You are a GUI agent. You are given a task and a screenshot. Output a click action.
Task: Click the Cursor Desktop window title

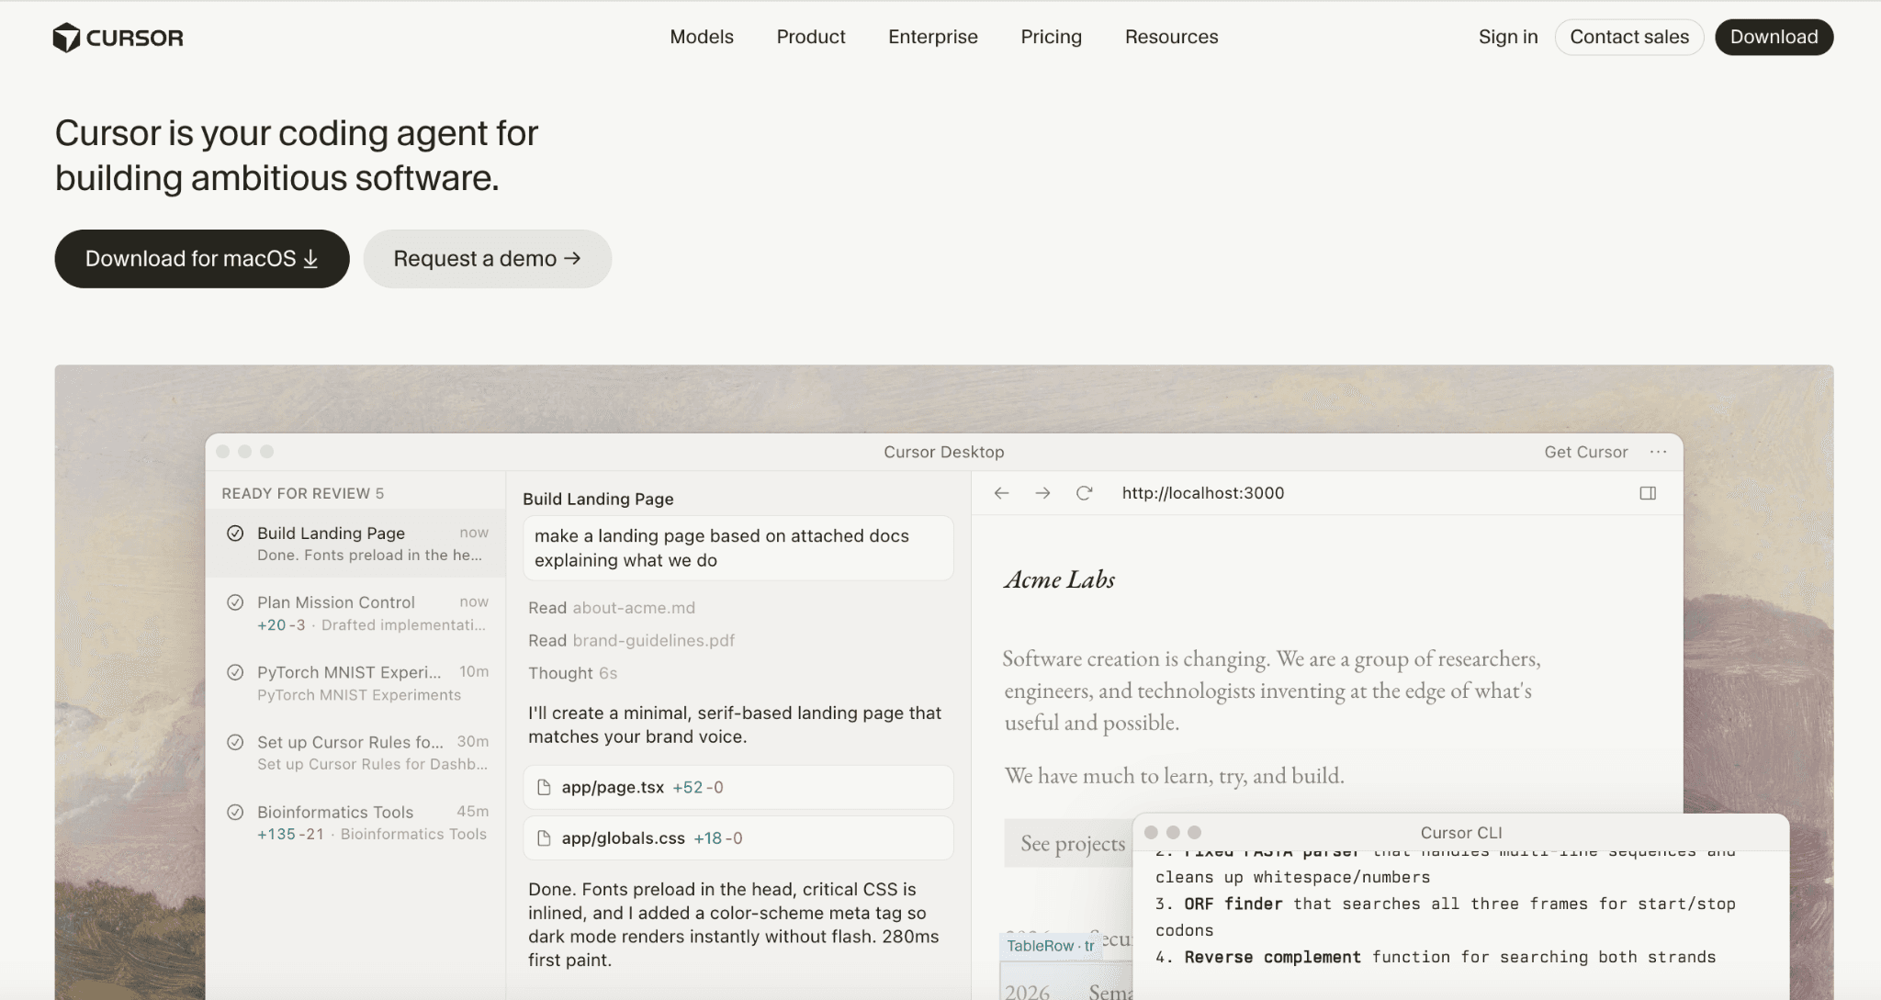point(944,452)
